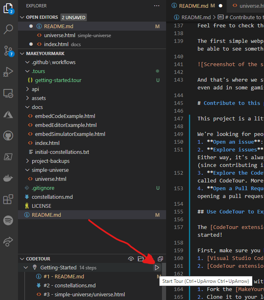The width and height of the screenshot is (264, 300).
Task: Open embedEditorExample.html file
Action: (92, 125)
